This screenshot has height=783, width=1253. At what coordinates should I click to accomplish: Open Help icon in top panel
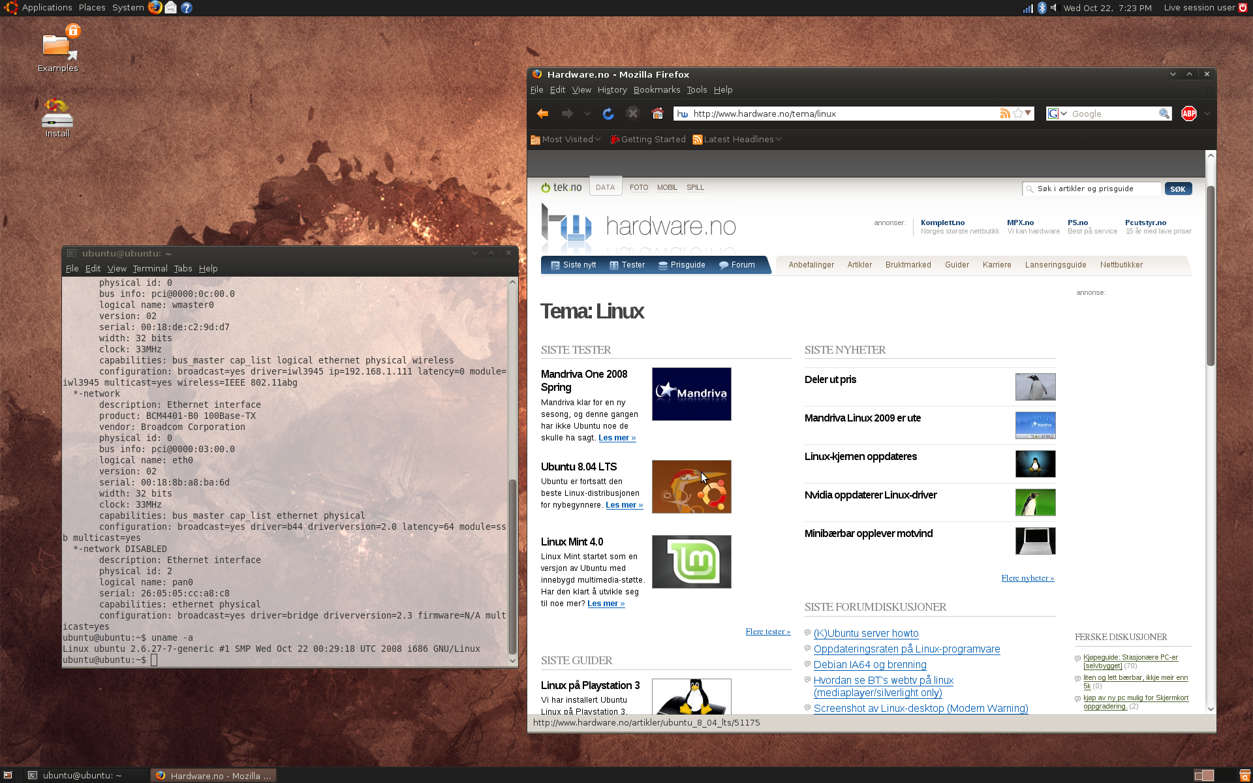pyautogui.click(x=187, y=8)
